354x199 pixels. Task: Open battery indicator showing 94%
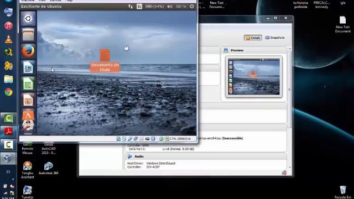point(155,7)
